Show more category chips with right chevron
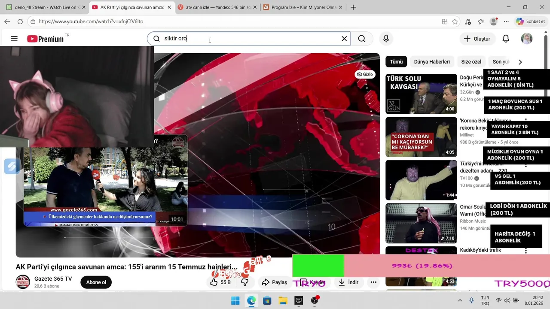Viewport: 550px width, 309px height. click(x=520, y=62)
